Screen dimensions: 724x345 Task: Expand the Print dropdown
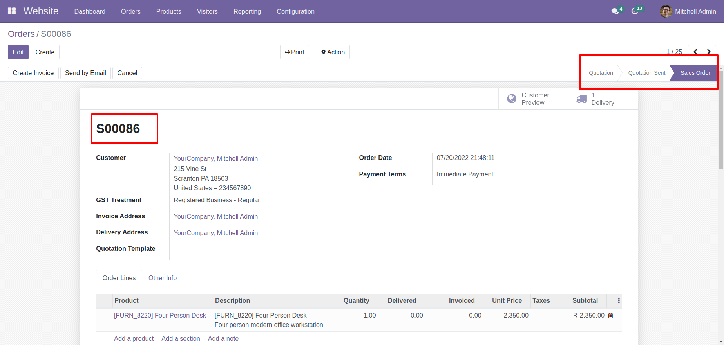click(295, 52)
